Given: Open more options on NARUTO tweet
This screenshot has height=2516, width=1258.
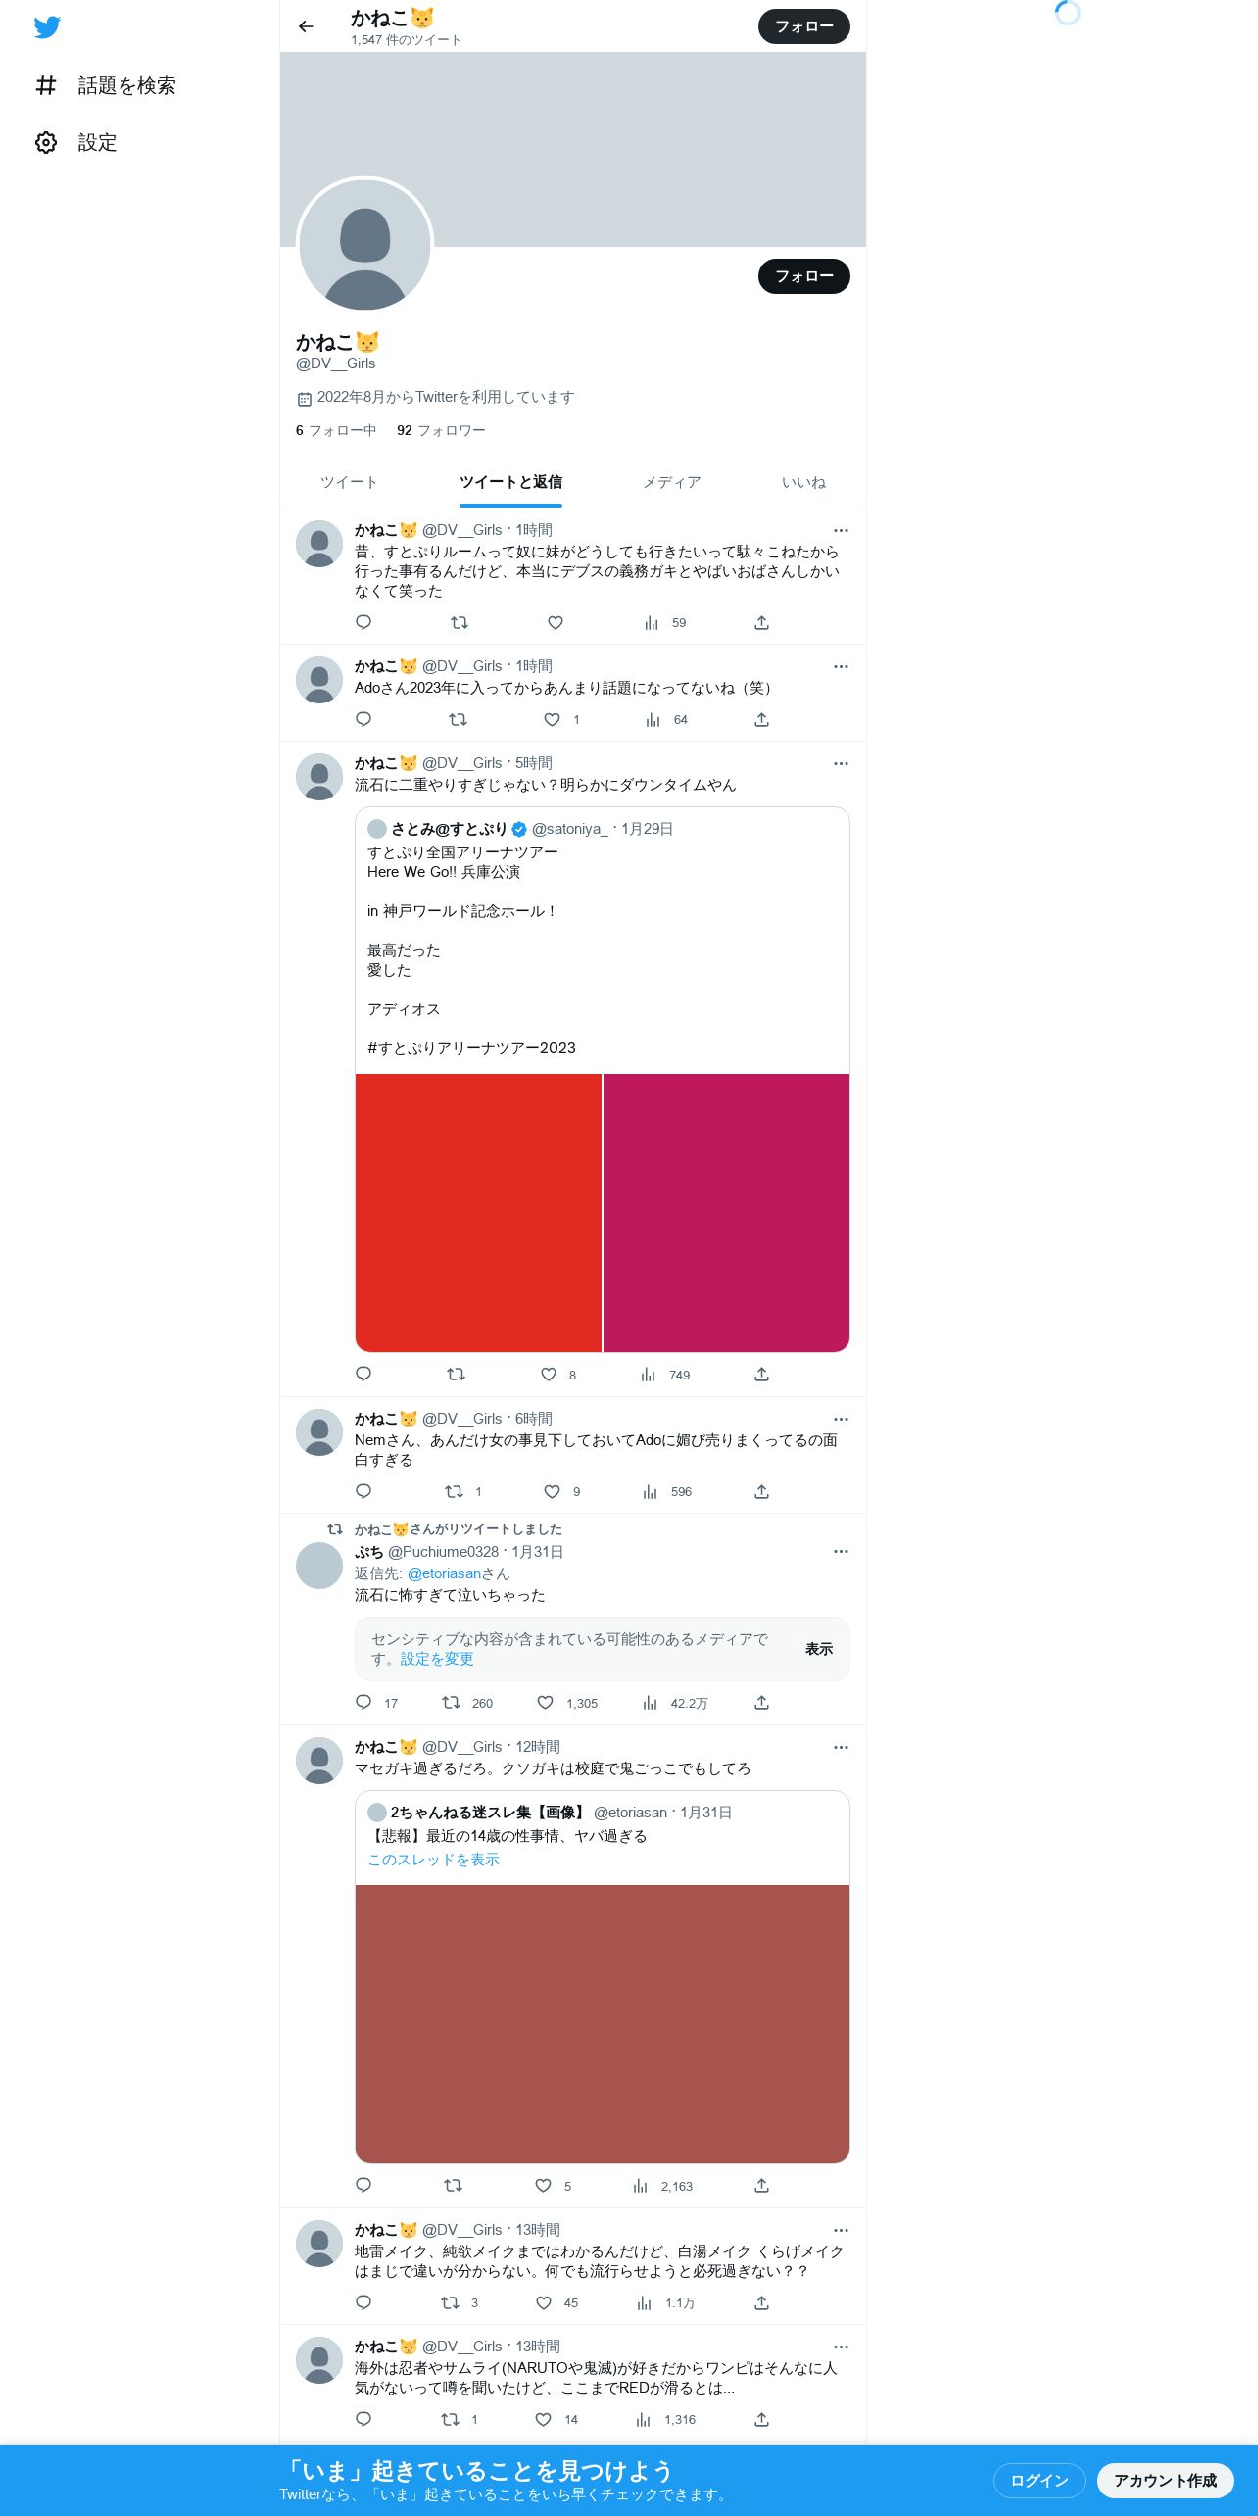Looking at the screenshot, I should [841, 2347].
